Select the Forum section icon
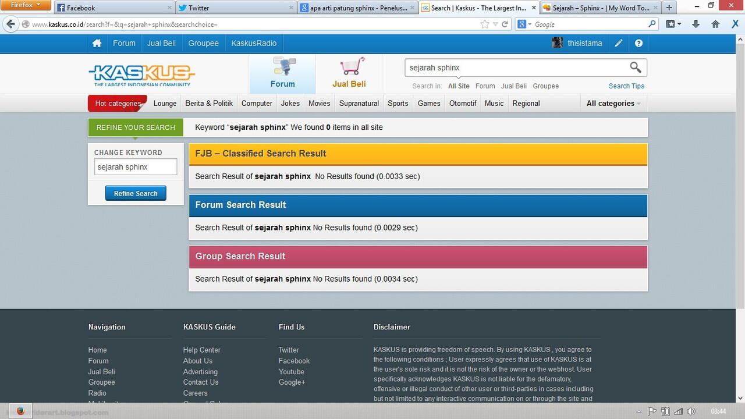The width and height of the screenshot is (745, 419). click(283, 66)
